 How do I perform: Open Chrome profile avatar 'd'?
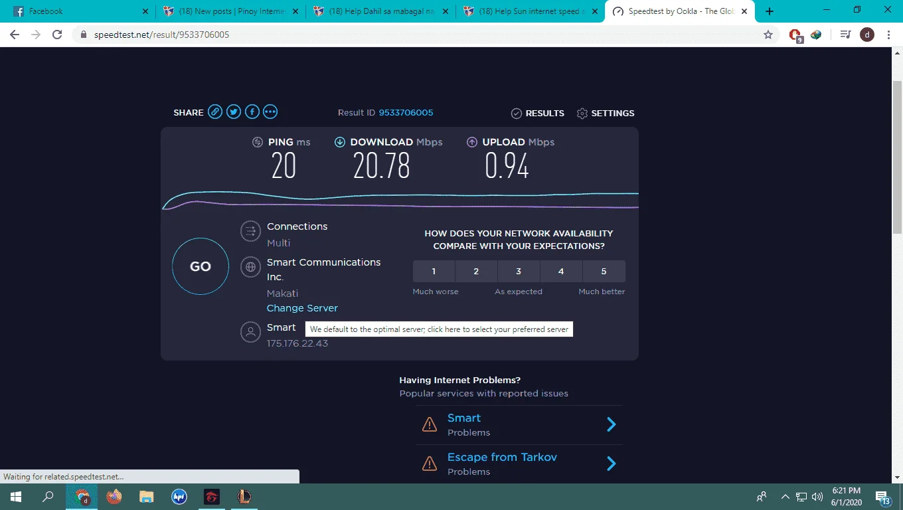867,35
